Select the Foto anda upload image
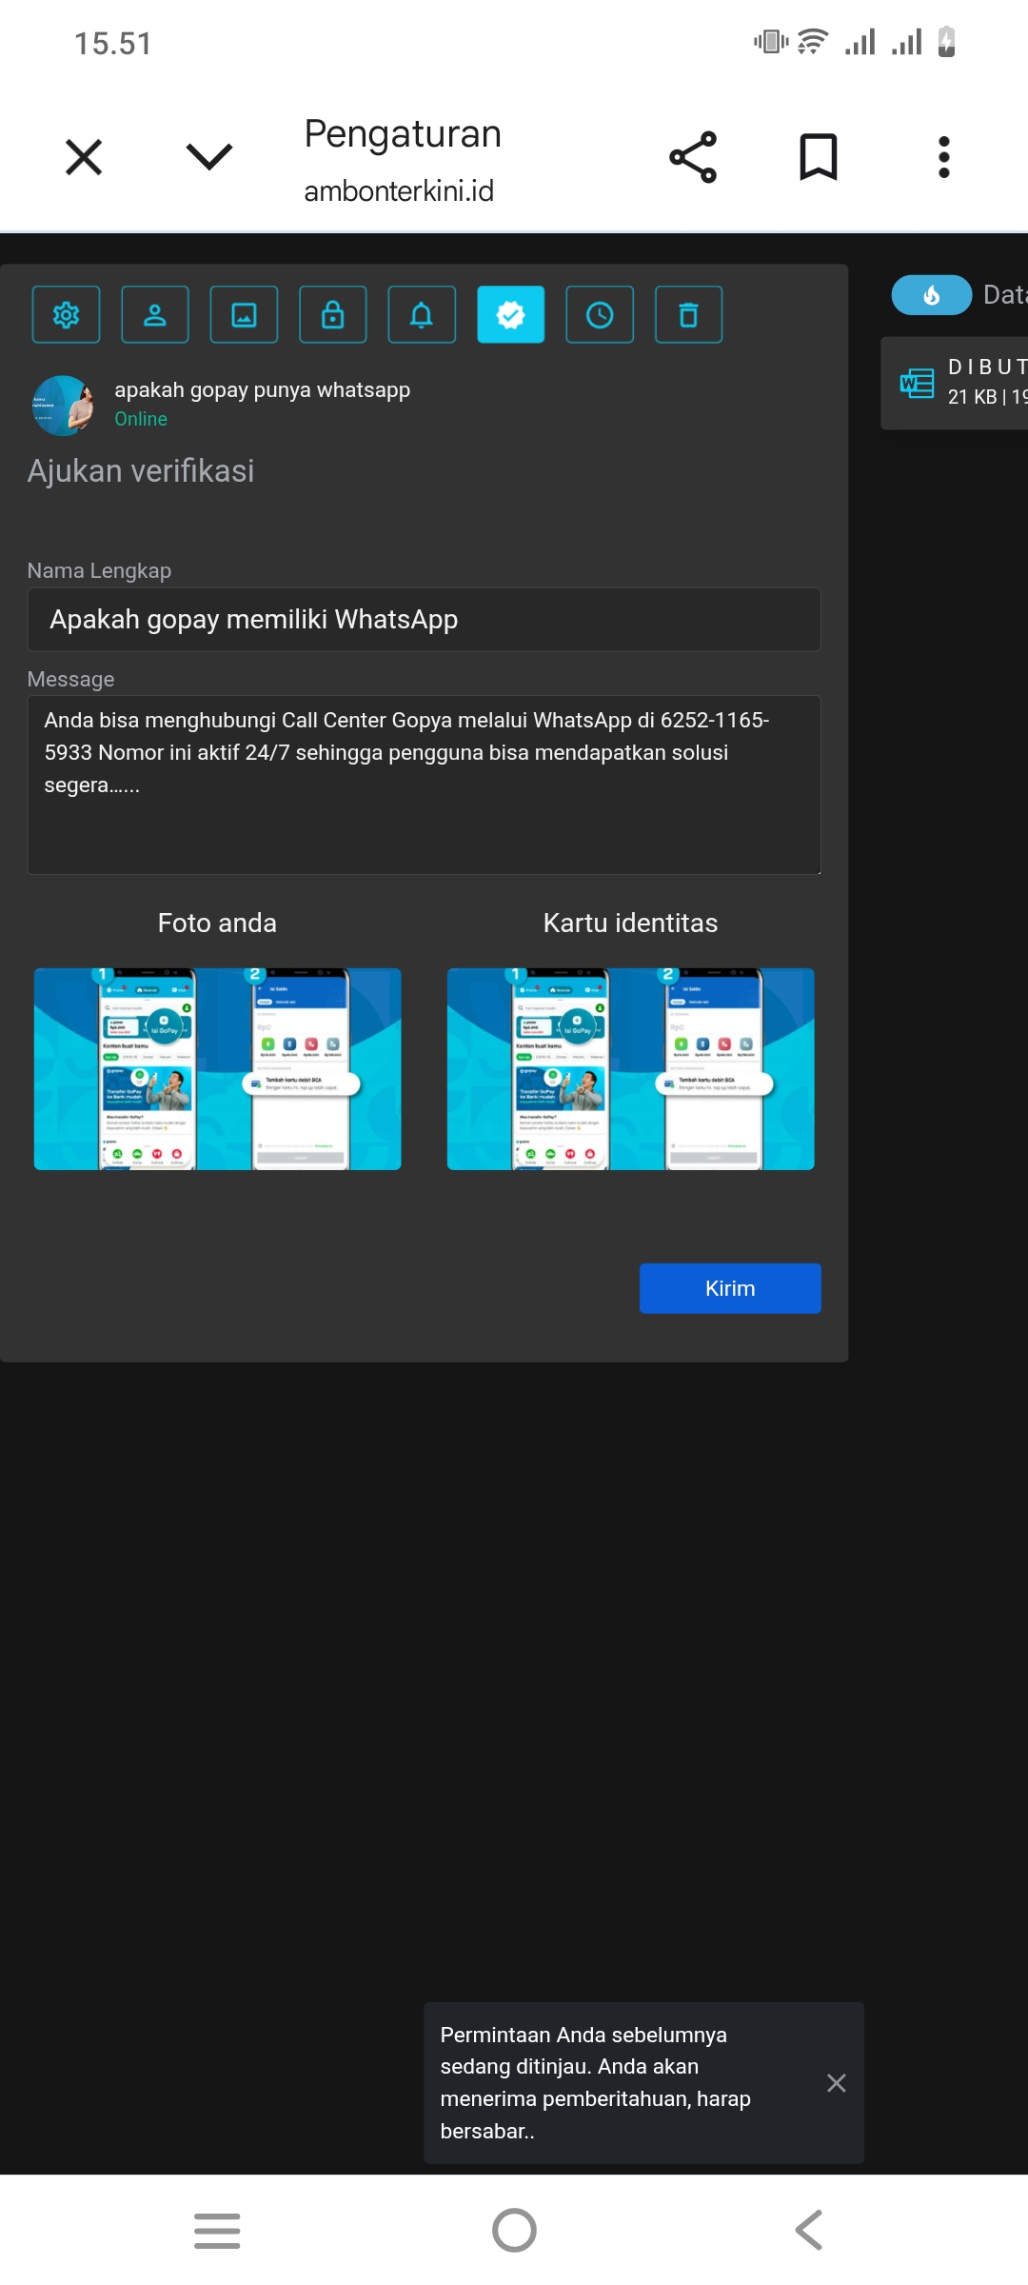This screenshot has width=1028, height=2285. pos(218,1069)
